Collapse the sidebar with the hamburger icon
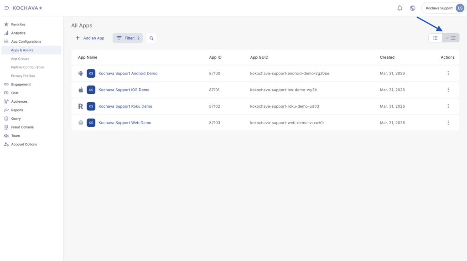The width and height of the screenshot is (467, 261). 7,8
